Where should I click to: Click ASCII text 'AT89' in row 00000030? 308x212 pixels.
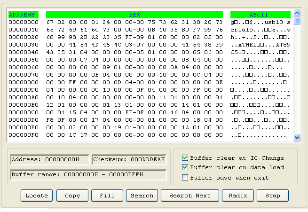point(283,45)
